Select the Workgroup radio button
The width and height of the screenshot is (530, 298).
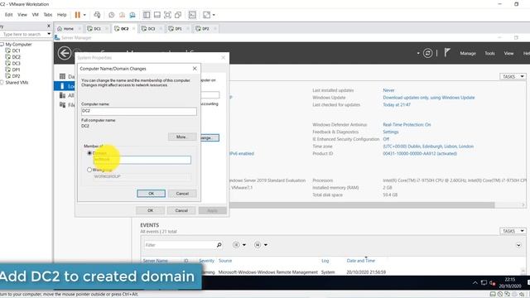point(89,170)
